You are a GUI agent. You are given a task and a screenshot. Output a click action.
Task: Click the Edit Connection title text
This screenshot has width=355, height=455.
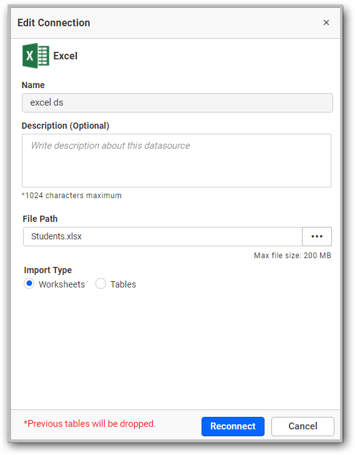click(54, 22)
